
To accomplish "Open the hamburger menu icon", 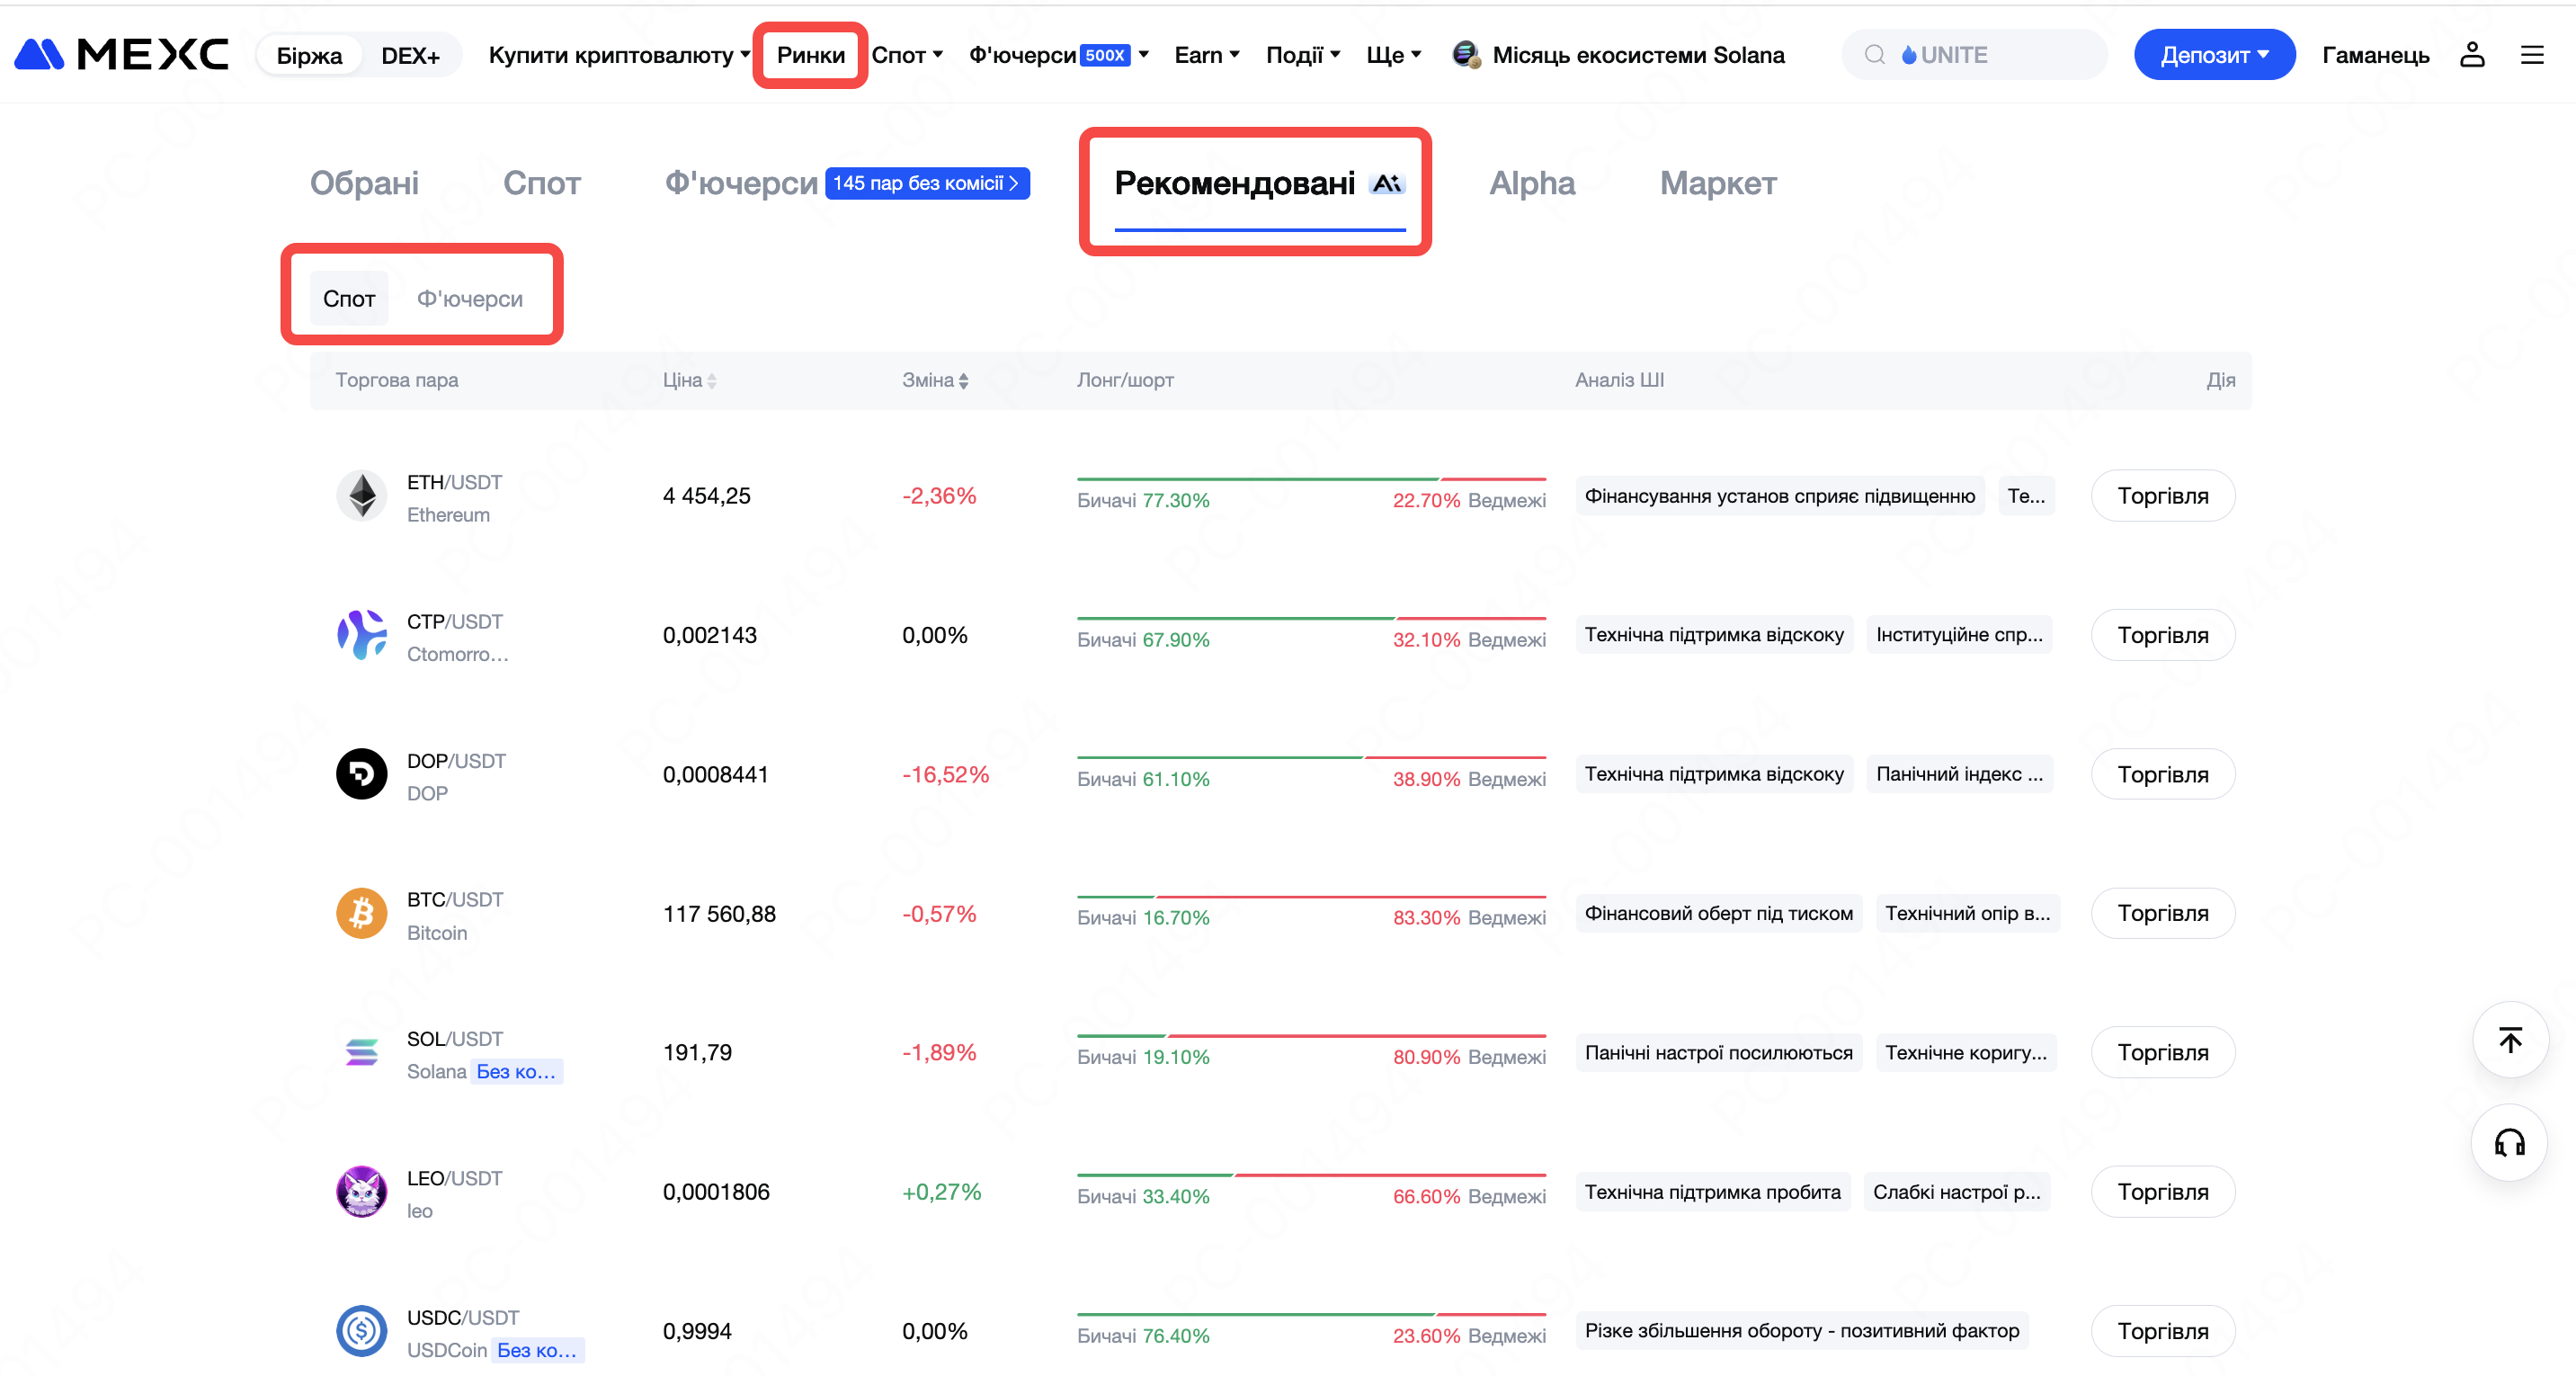I will tap(2532, 55).
